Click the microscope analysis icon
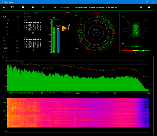The width and height of the screenshot is (157, 136). pos(43,7)
